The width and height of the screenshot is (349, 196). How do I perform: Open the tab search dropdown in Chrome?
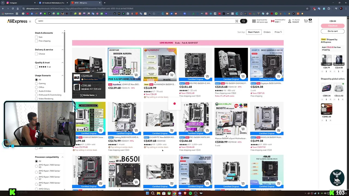(3, 3)
